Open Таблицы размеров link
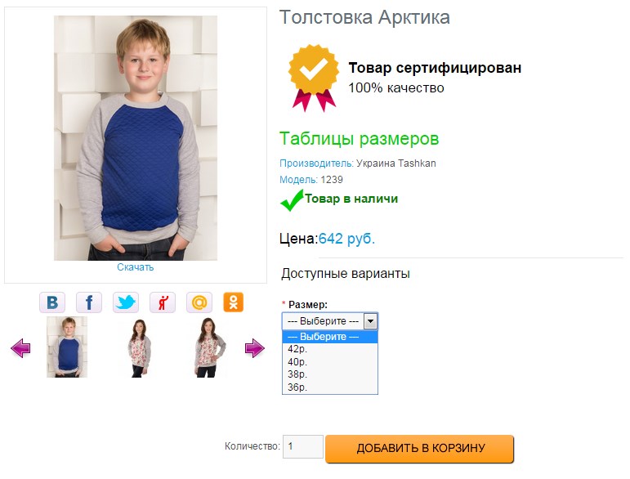 tap(359, 139)
